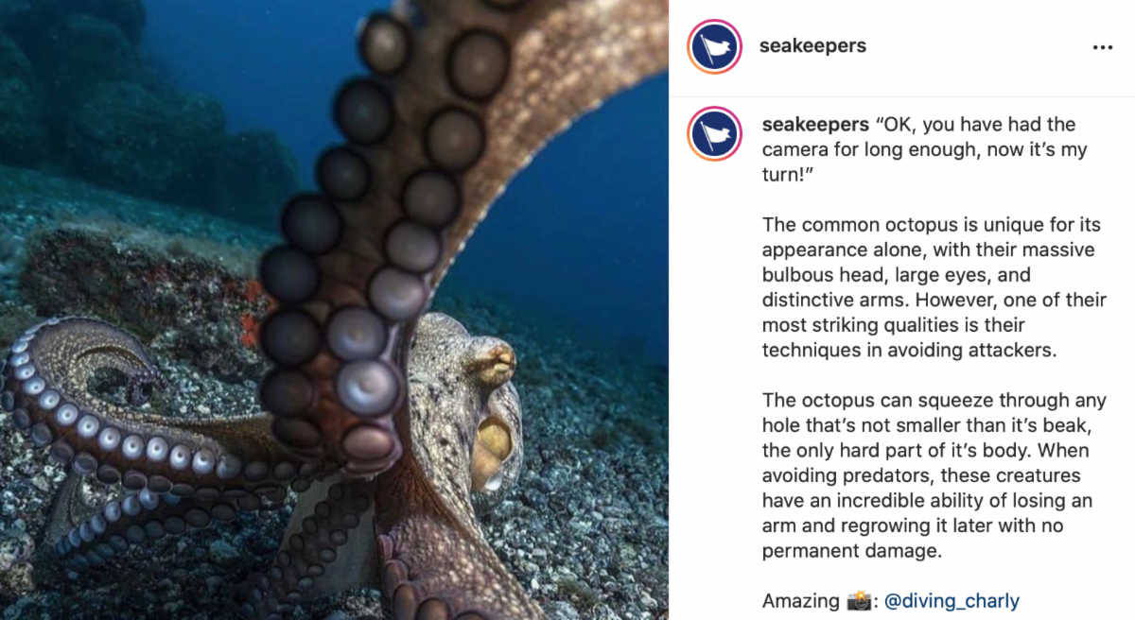Click the curled tentacle on the seabed
Viewport: 1135px width, 620px height.
(113, 416)
